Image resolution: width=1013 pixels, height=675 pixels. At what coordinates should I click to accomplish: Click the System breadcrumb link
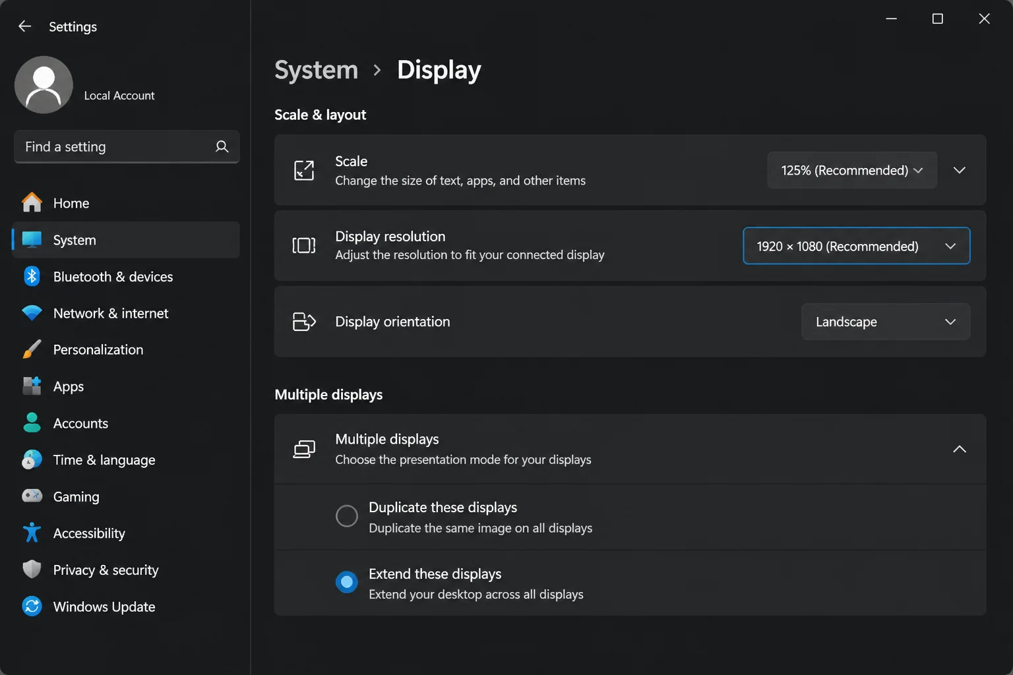pyautogui.click(x=317, y=70)
